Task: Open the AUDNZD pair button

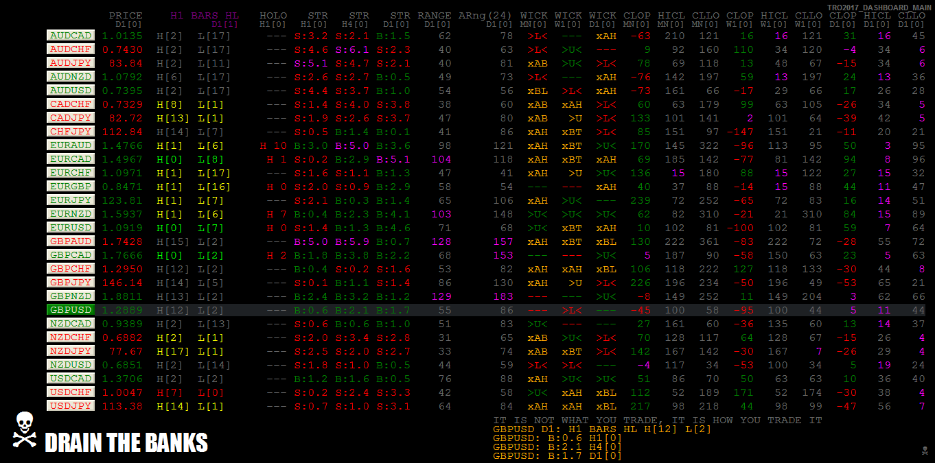Action: point(71,76)
